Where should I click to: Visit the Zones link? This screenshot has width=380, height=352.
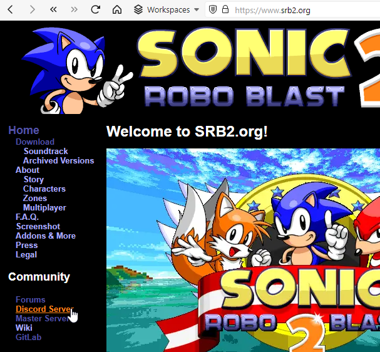(x=35, y=199)
